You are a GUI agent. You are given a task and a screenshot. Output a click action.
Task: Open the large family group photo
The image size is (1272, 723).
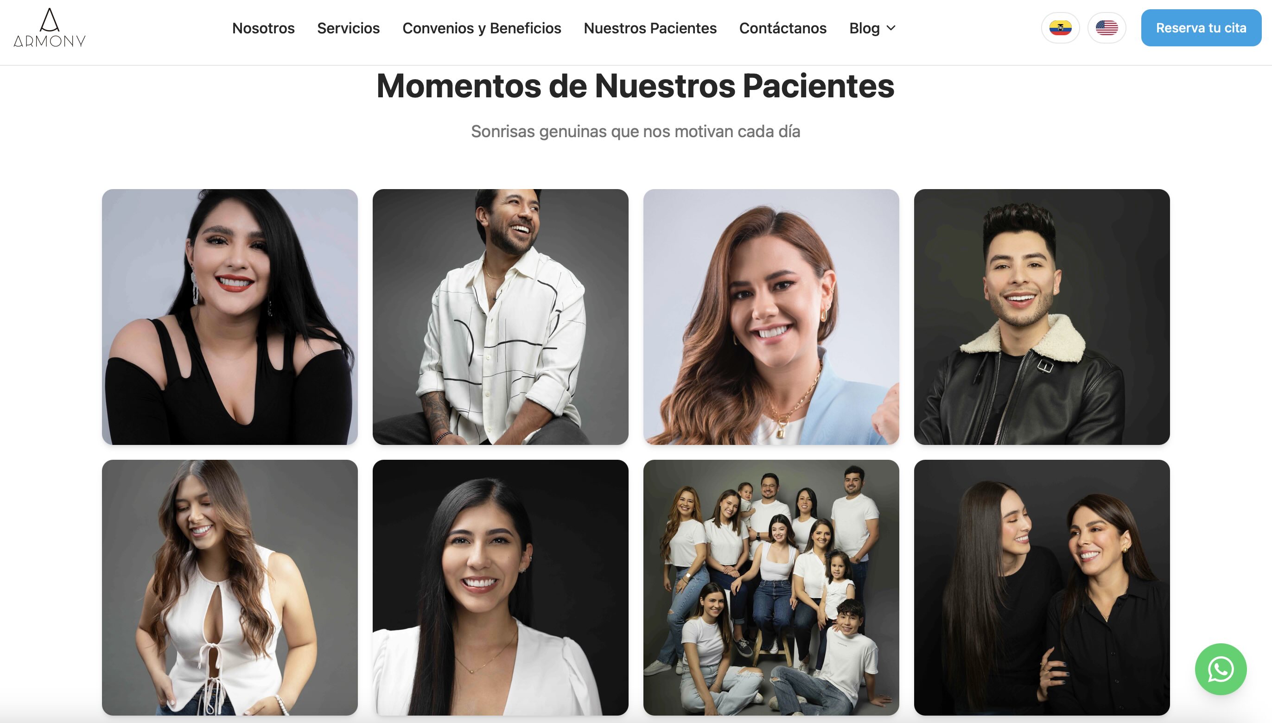coord(771,588)
